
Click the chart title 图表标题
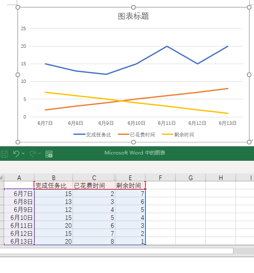click(x=133, y=16)
